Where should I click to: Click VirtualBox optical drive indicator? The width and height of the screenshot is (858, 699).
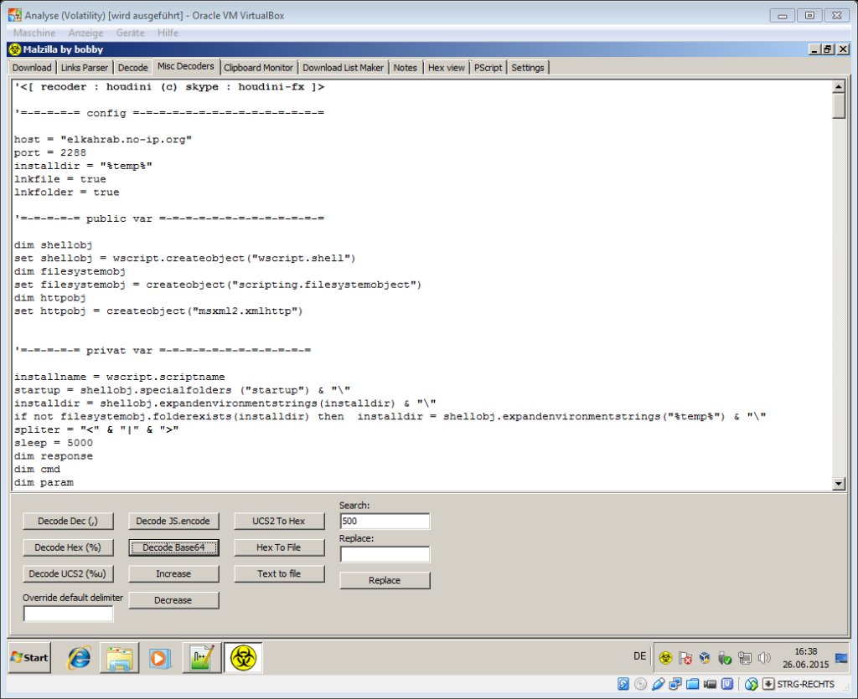click(641, 684)
